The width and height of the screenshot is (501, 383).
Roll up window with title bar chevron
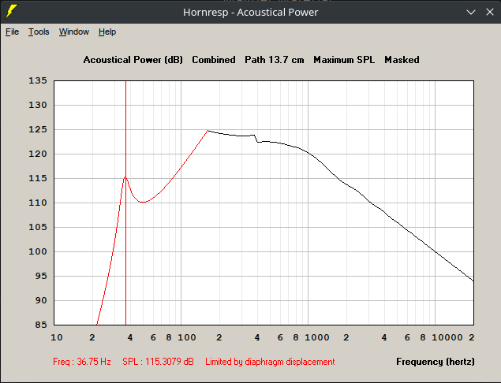tap(471, 12)
